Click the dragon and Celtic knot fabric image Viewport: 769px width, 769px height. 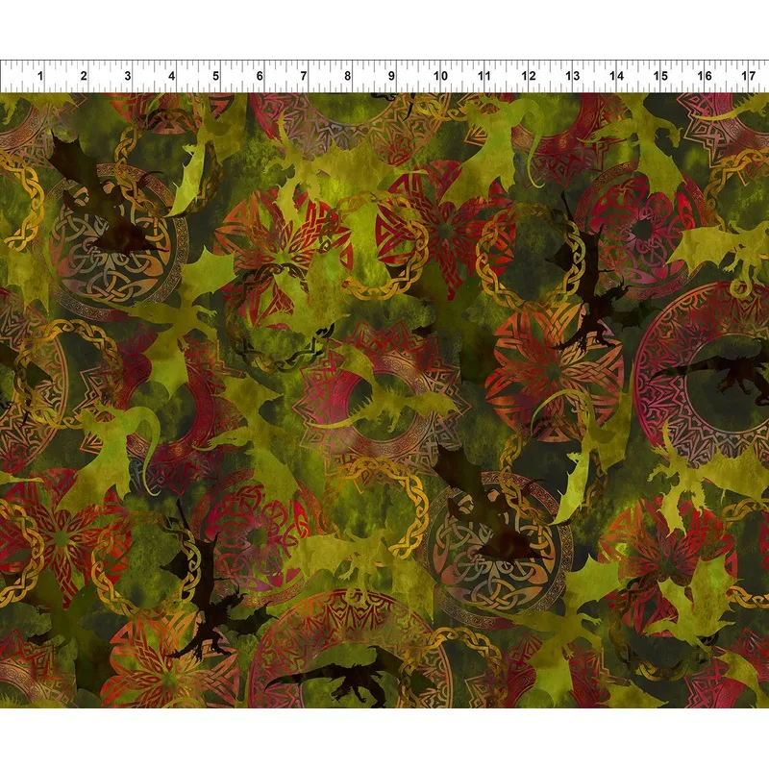(384, 400)
